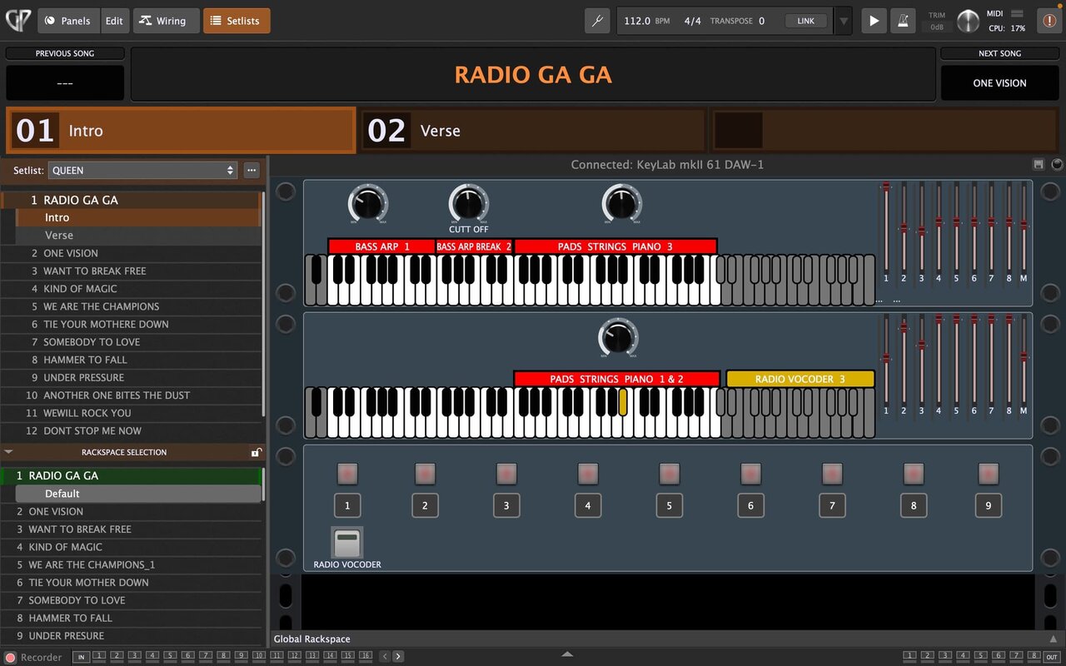Select song 2 ONE VISION in the setlist

point(132,253)
